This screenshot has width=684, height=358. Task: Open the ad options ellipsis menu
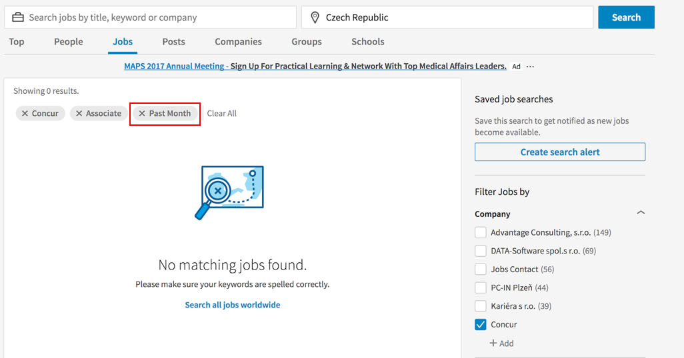tap(531, 67)
